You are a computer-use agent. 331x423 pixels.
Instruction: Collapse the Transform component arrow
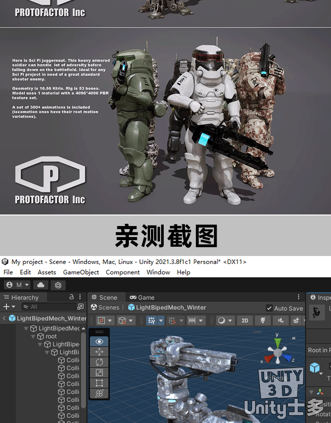click(312, 392)
